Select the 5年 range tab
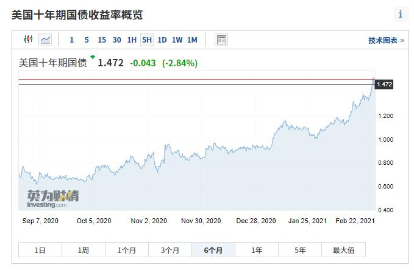Image resolution: width=414 pixels, height=270 pixels. click(300, 250)
